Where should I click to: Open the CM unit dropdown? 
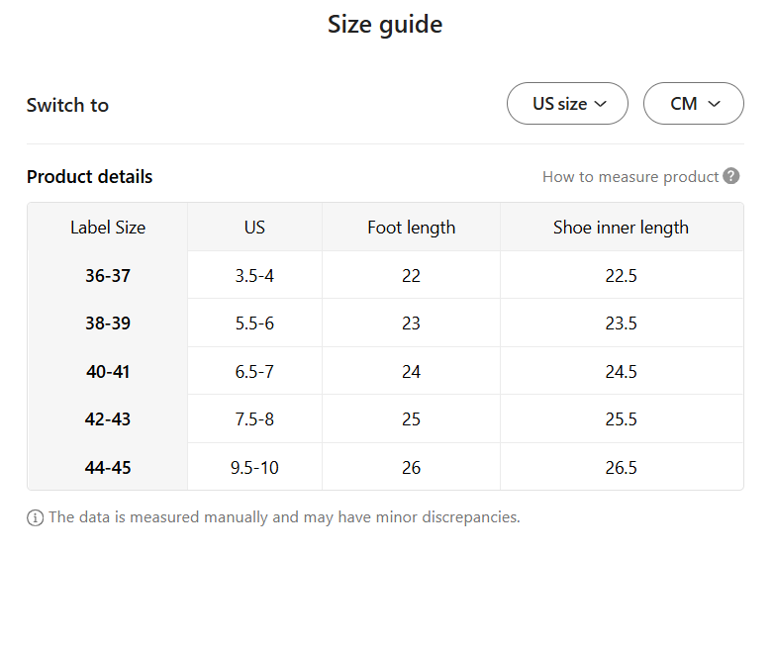(x=693, y=104)
